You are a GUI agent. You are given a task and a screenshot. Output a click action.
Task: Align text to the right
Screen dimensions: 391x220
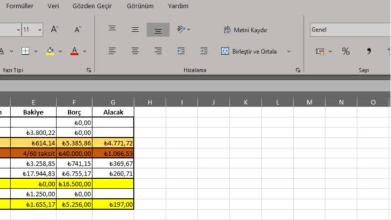(x=158, y=51)
